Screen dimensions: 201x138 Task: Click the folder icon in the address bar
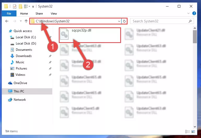[33, 21]
